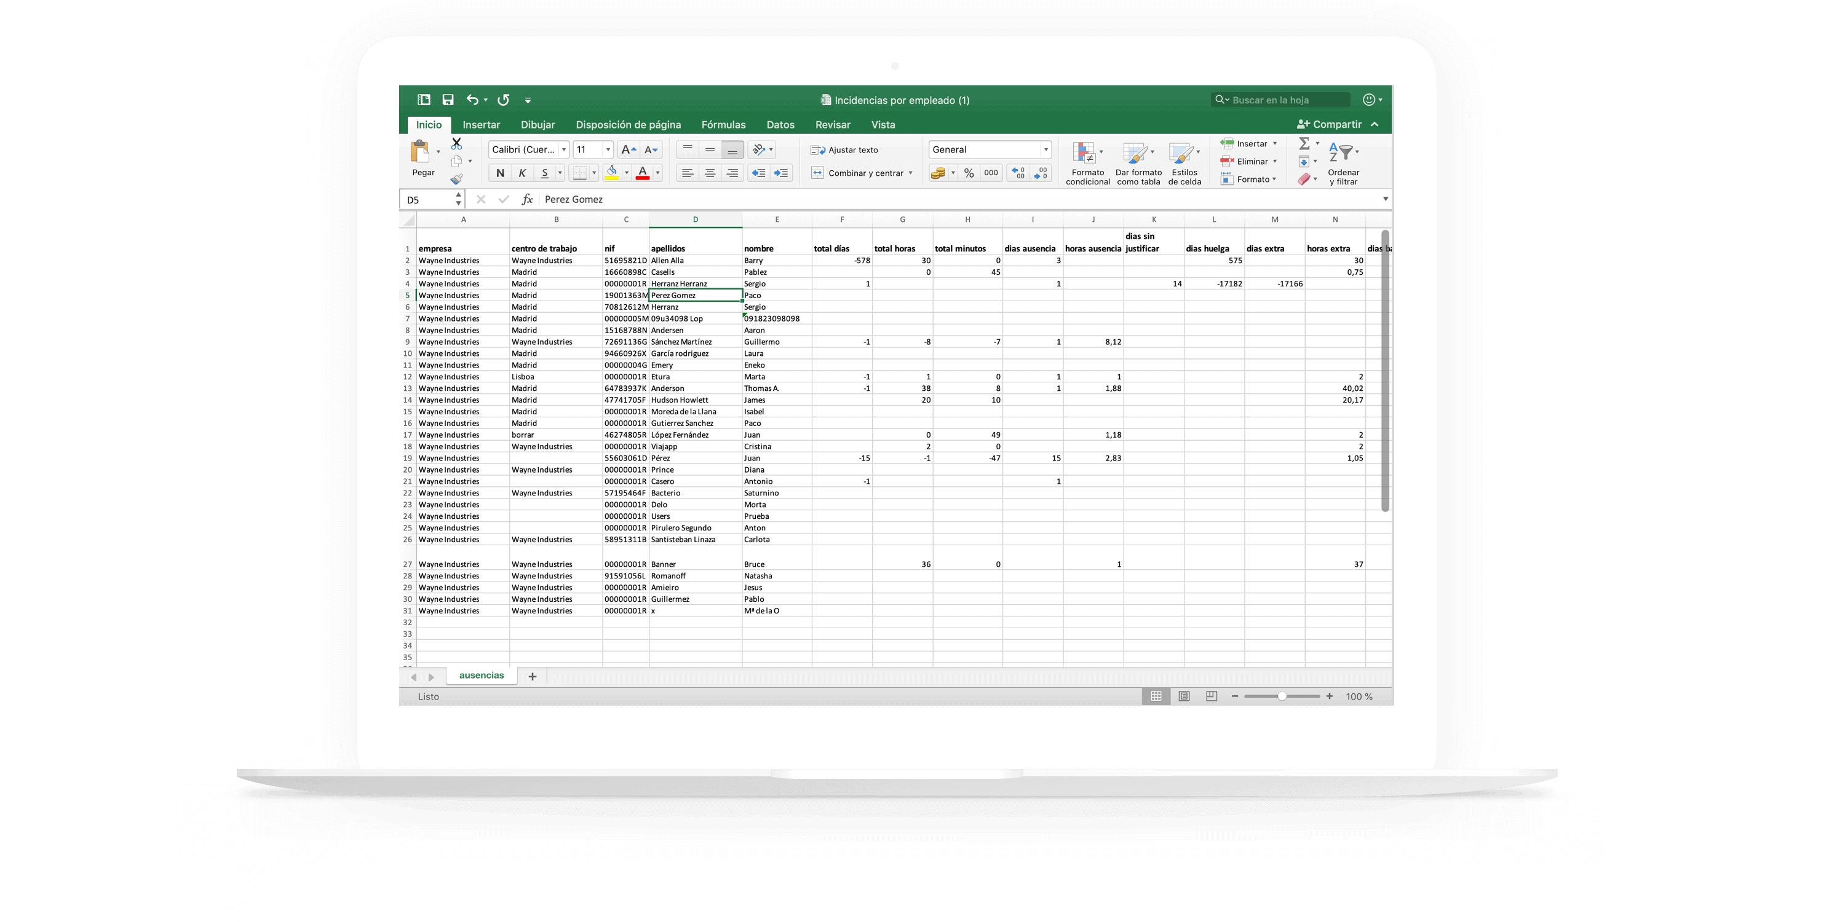Click the fill color yellow swatch
This screenshot has width=1845, height=922.
click(x=612, y=173)
